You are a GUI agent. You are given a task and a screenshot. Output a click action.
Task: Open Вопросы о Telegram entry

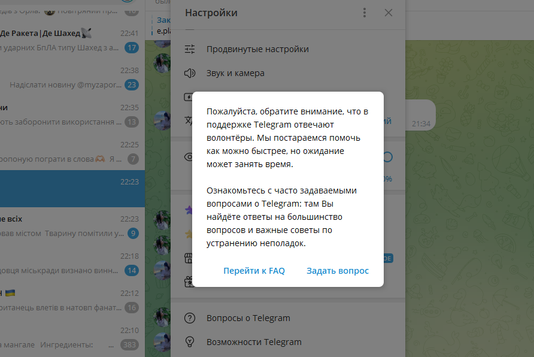click(288, 318)
